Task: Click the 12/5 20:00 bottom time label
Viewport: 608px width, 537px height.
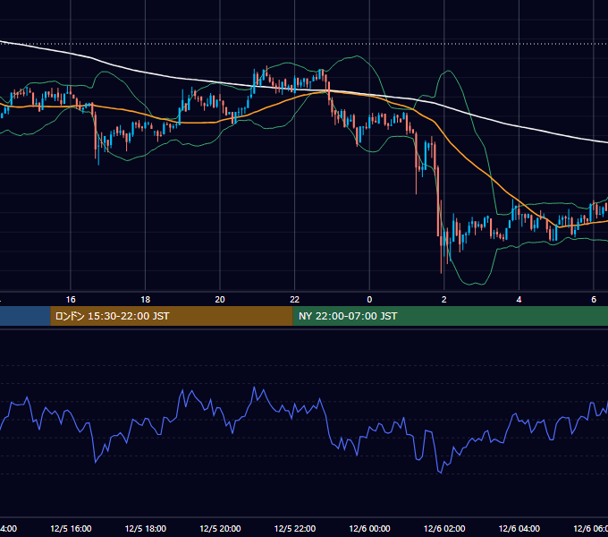Action: [x=220, y=528]
